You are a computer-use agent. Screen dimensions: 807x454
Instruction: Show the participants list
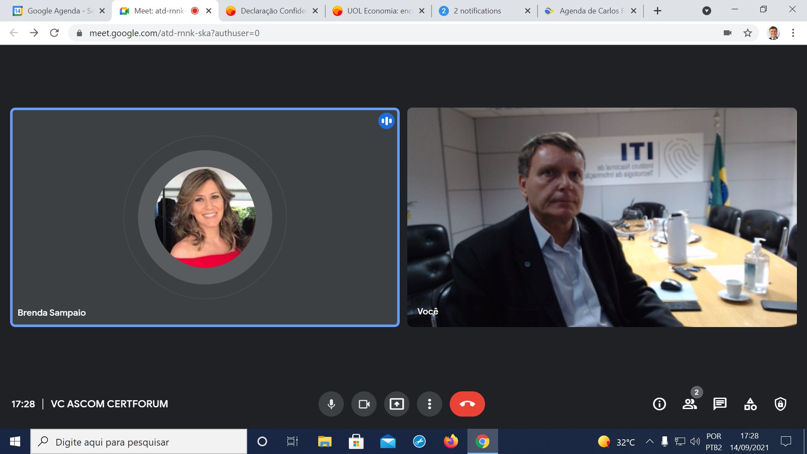pyautogui.click(x=690, y=404)
